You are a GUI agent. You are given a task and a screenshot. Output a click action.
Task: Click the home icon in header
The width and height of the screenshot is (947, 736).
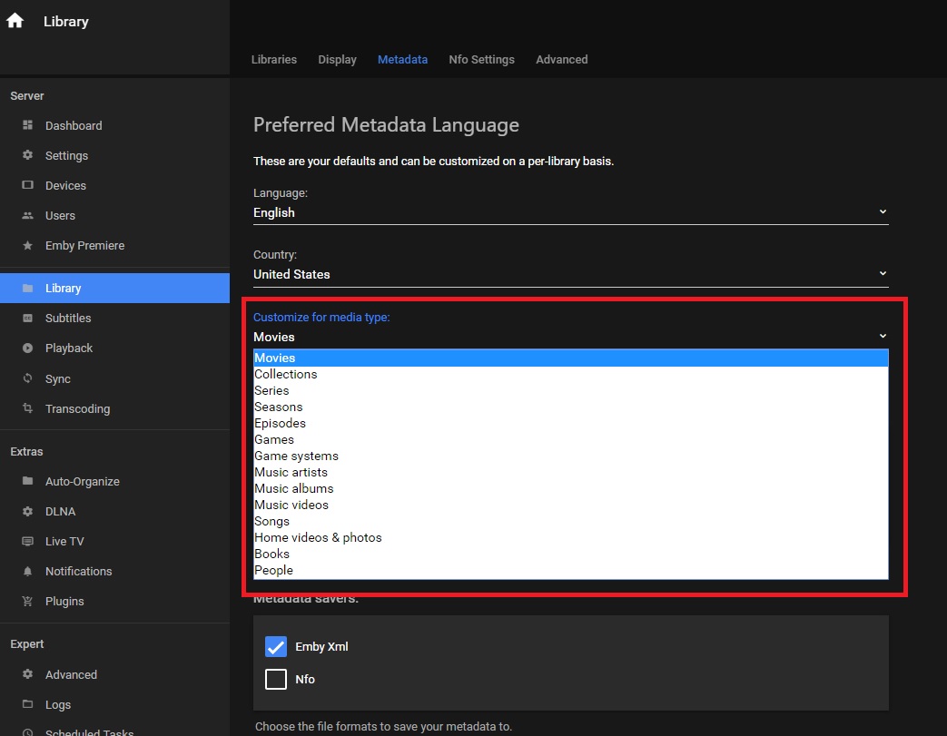click(x=15, y=21)
